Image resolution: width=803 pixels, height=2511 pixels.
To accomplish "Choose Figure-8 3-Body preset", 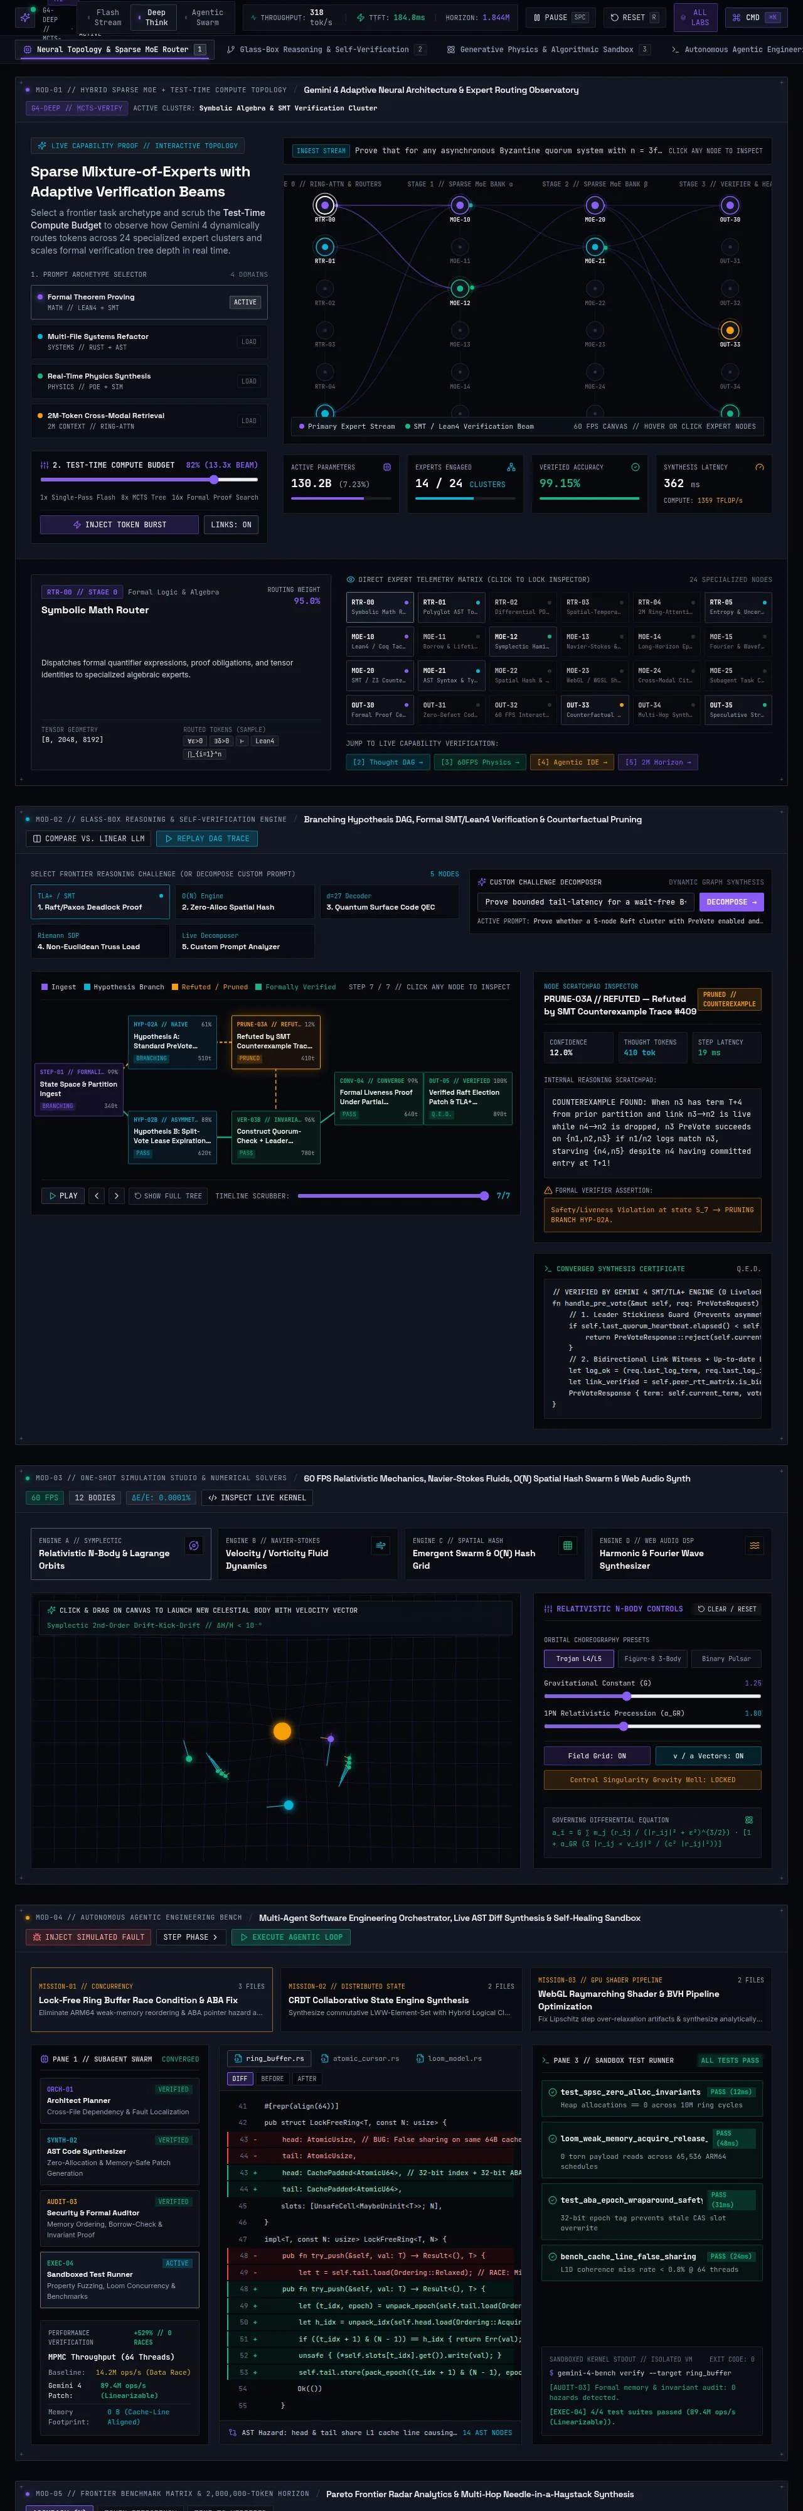I will point(653,1658).
